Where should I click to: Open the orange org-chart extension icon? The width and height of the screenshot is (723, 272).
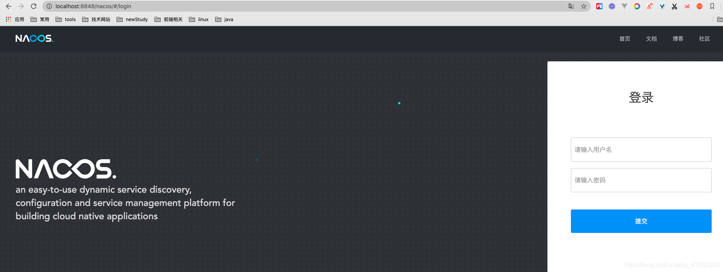[649, 6]
